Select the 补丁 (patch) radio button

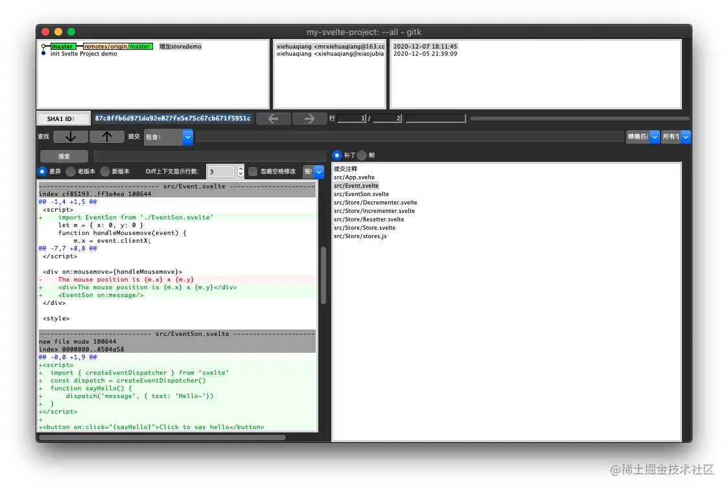tap(337, 155)
